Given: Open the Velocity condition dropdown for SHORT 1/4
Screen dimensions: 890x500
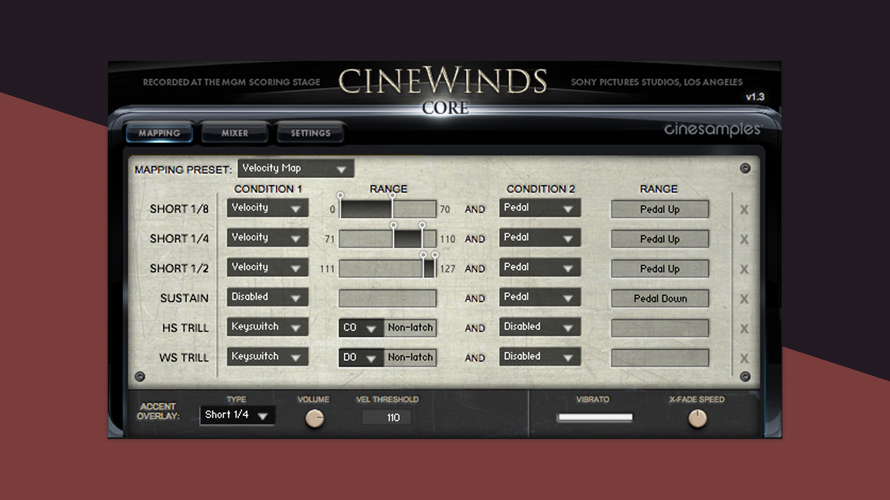Looking at the screenshot, I should click(267, 237).
